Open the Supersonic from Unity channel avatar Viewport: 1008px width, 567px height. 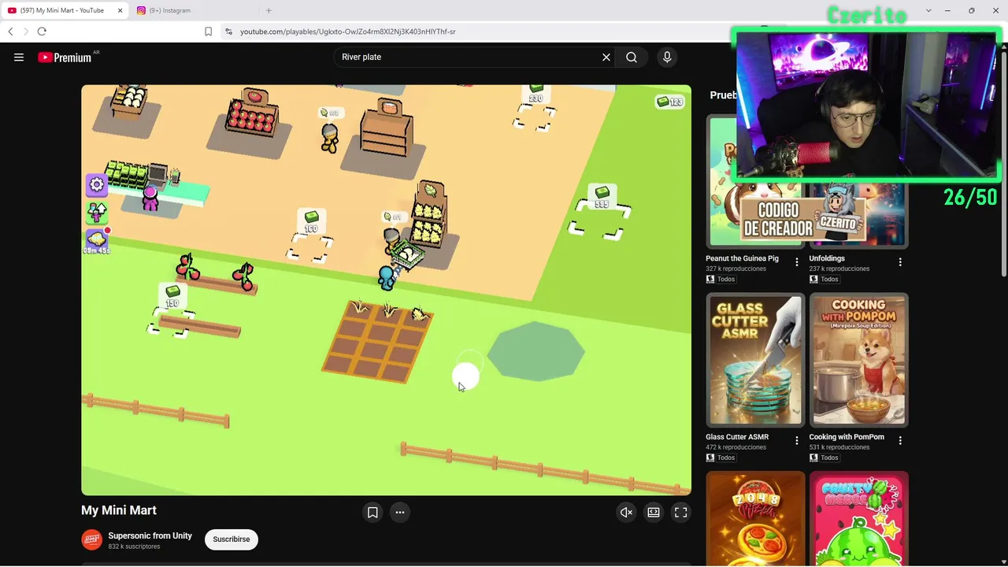click(x=92, y=540)
